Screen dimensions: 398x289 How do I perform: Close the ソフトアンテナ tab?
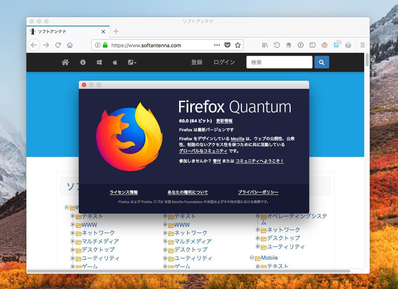(x=103, y=32)
